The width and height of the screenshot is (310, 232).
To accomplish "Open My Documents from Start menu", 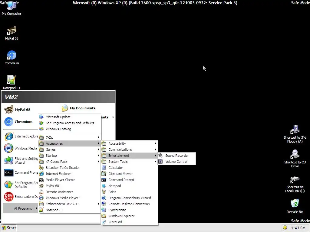I will pyautogui.click(x=79, y=108).
